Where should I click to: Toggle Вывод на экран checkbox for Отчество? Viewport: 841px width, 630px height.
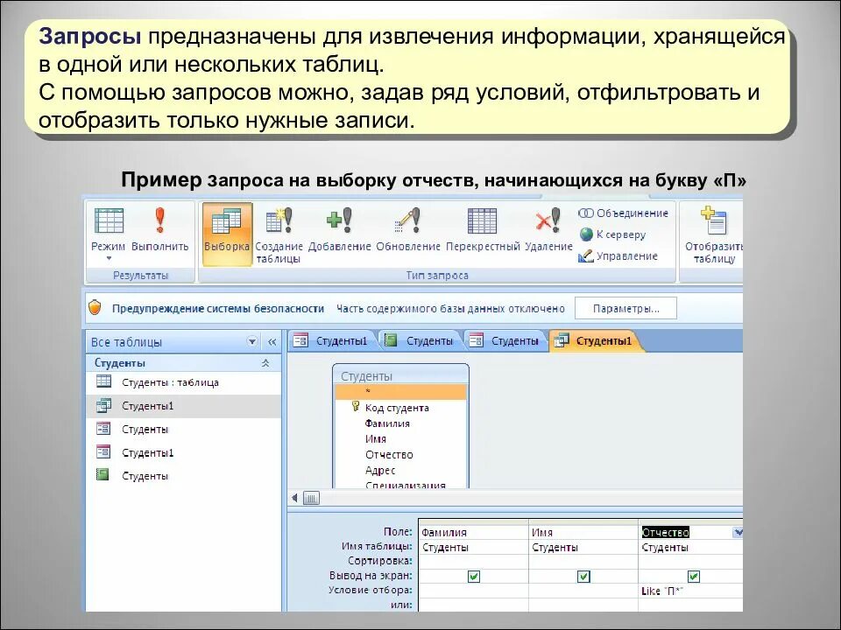coord(694,577)
